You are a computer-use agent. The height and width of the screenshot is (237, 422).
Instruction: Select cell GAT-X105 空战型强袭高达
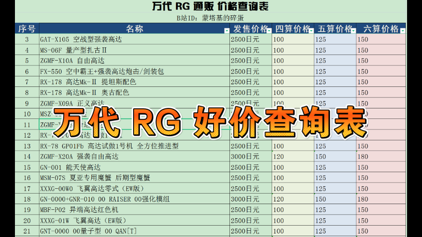pos(135,39)
